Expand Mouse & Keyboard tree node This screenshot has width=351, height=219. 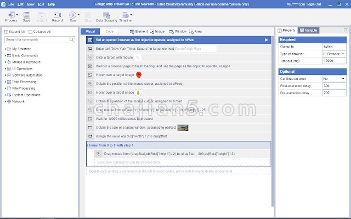click(5, 62)
